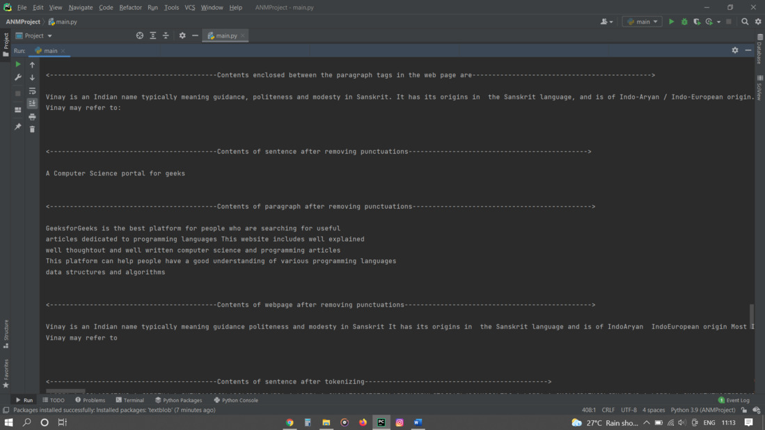Close the main.py editor tab

243,35
